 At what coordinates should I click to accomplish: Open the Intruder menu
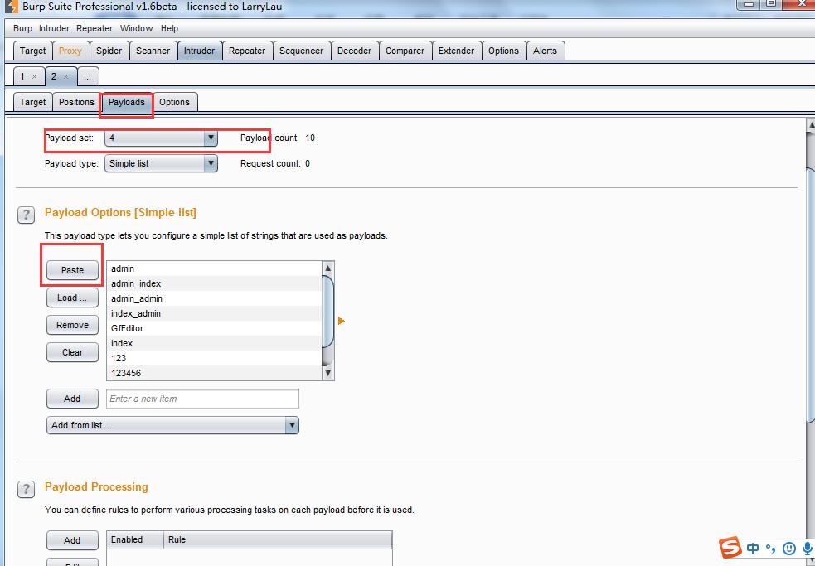click(54, 28)
